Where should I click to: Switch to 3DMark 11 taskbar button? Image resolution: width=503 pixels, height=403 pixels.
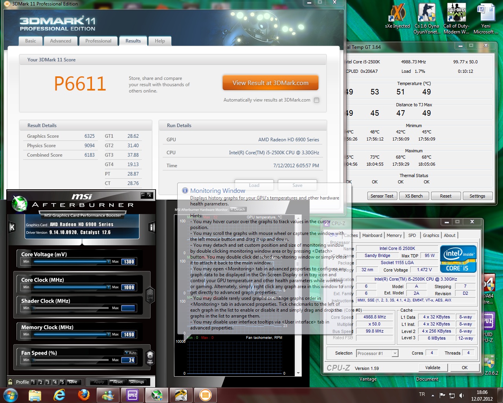click(206, 395)
